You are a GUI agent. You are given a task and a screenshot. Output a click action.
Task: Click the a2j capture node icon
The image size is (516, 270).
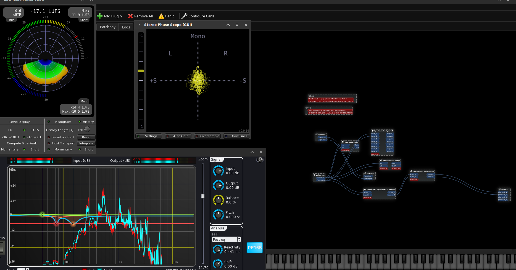click(307, 108)
